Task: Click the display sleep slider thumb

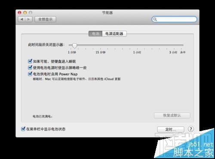Action: tap(74, 46)
